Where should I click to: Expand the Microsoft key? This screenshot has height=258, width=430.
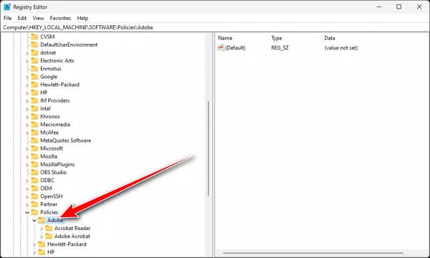pyautogui.click(x=27, y=149)
